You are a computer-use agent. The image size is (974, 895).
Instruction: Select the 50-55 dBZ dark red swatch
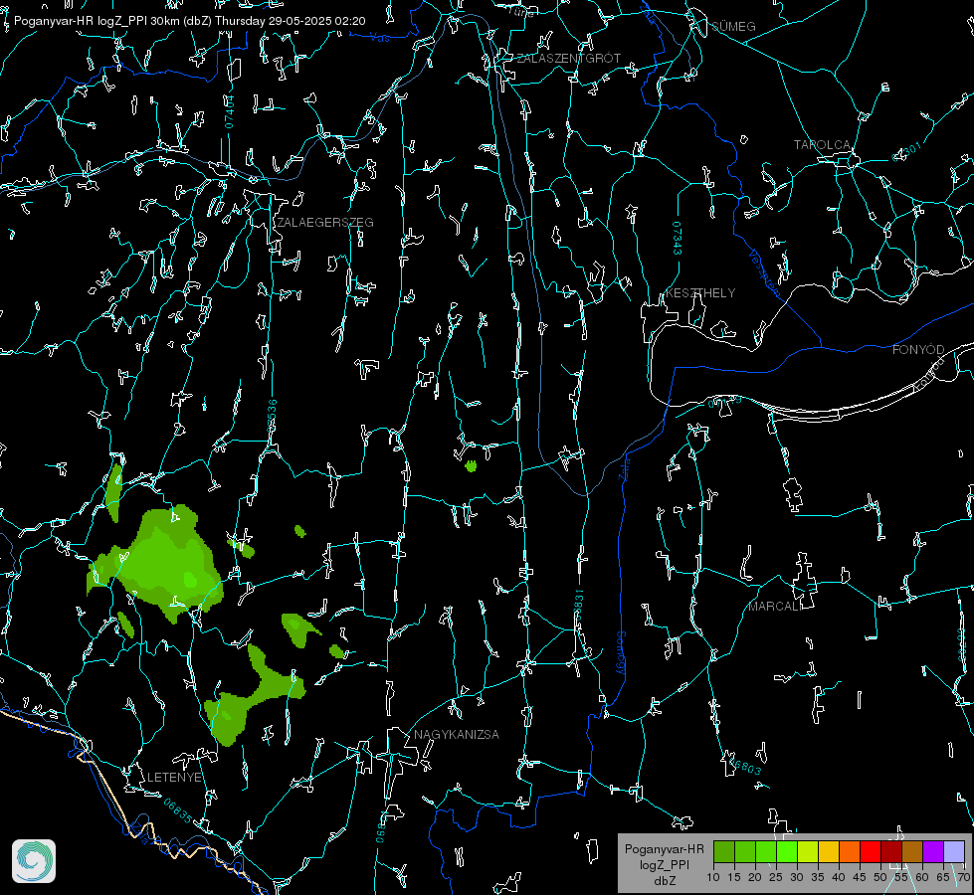(x=890, y=851)
